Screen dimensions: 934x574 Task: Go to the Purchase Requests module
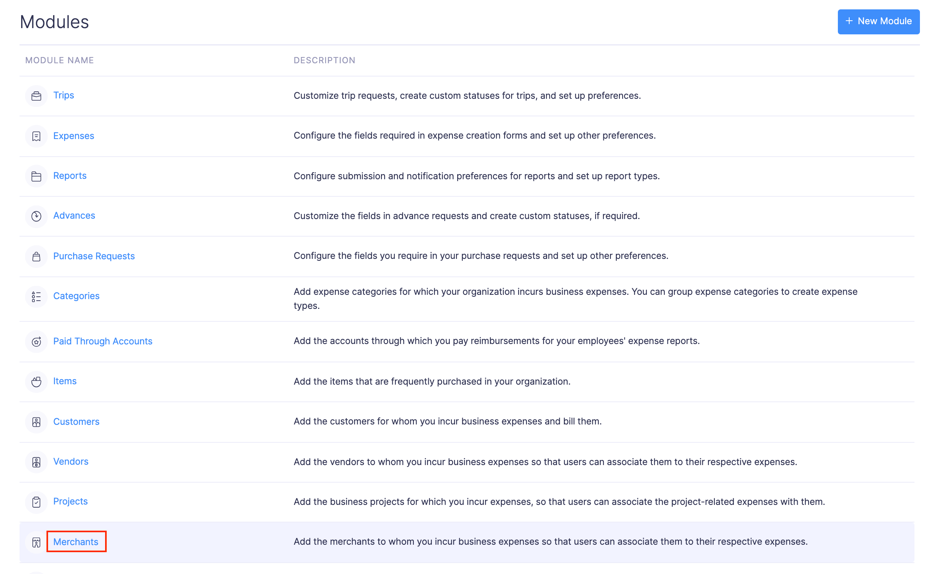point(94,256)
